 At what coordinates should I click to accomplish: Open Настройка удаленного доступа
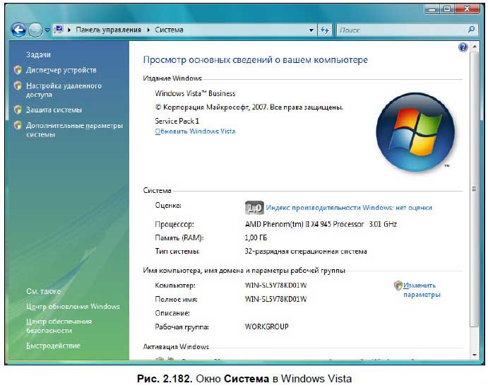click(x=64, y=90)
